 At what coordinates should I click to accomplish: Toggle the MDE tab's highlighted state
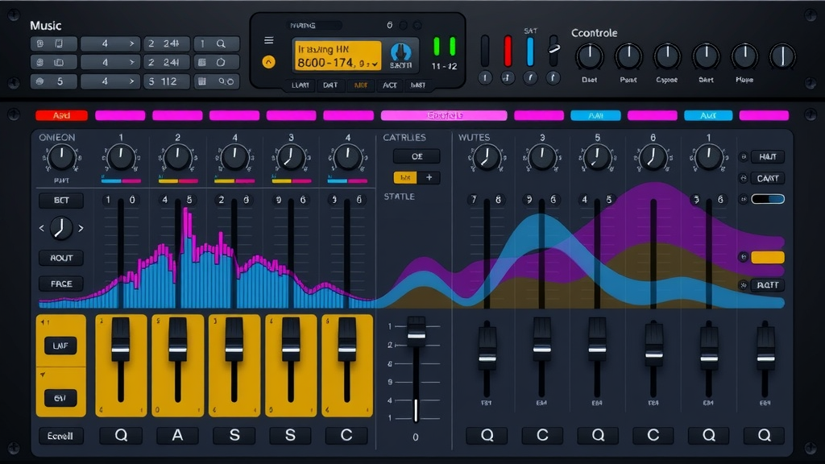pos(363,85)
